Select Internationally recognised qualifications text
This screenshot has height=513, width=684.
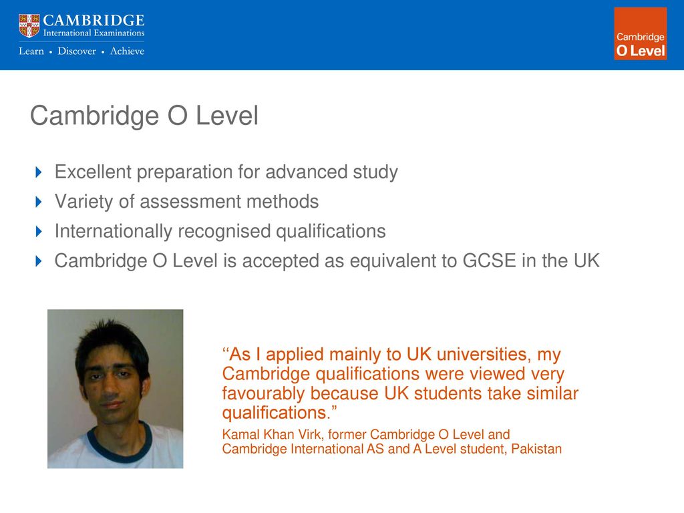[x=220, y=232]
